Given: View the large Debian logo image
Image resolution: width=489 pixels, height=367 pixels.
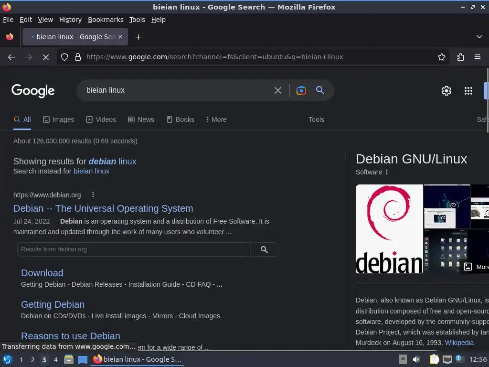Looking at the screenshot, I should (x=389, y=229).
